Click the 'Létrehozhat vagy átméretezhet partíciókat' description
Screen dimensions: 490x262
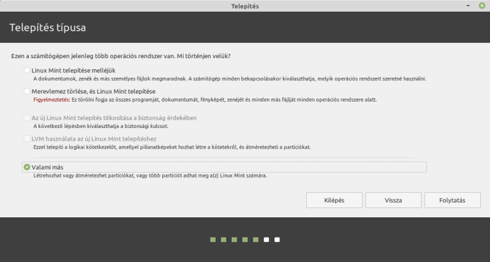tap(84, 176)
